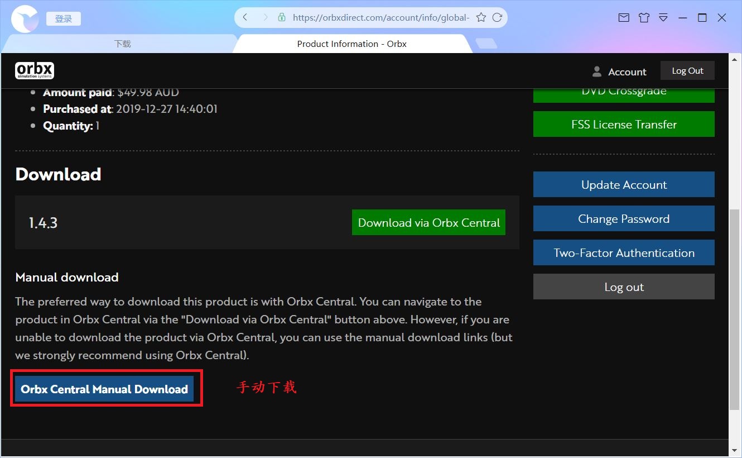Maximize the browser window

(x=702, y=18)
